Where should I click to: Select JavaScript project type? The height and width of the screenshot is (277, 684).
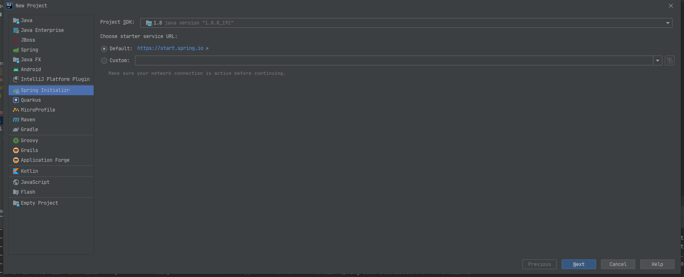(51, 182)
